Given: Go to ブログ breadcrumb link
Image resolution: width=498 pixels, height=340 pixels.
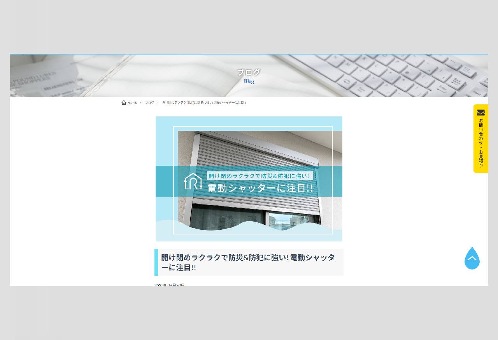Looking at the screenshot, I should tap(149, 103).
